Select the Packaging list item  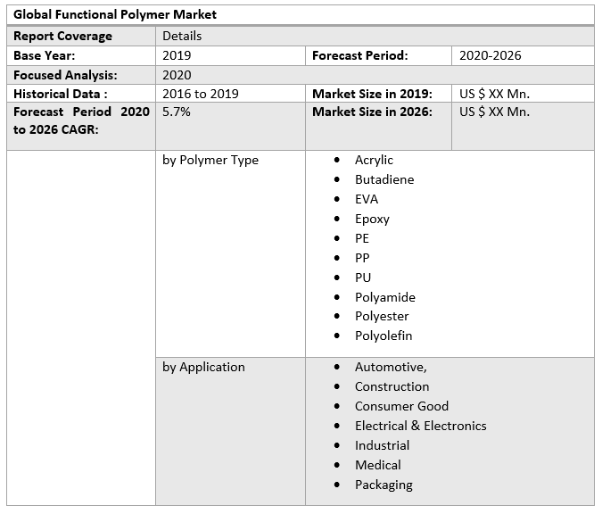click(x=383, y=485)
